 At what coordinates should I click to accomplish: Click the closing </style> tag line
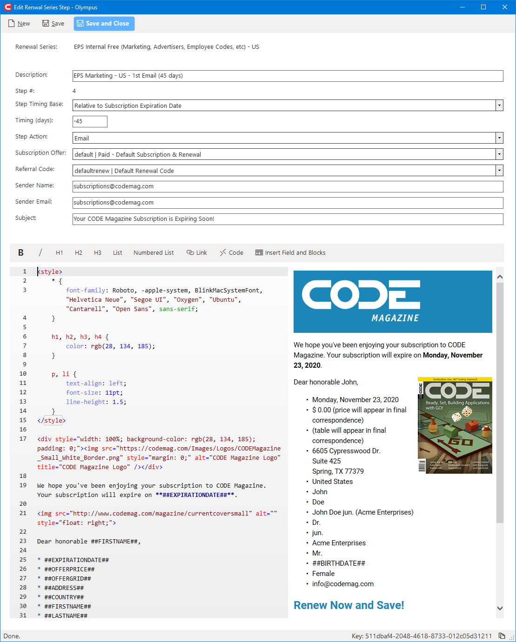click(x=51, y=420)
